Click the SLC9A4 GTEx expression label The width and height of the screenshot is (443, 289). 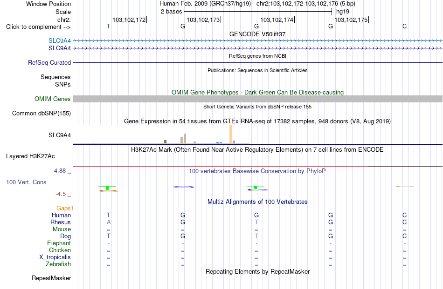pyautogui.click(x=60, y=135)
